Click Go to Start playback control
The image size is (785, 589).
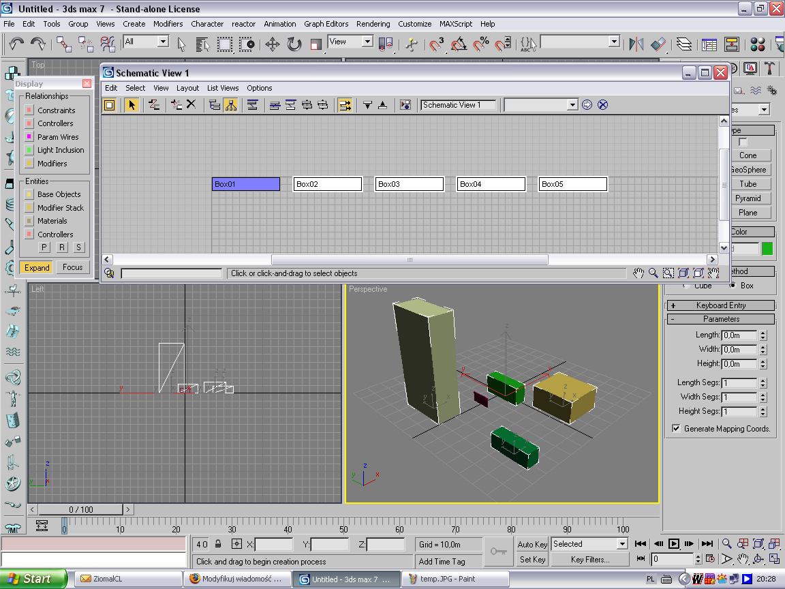pos(641,544)
